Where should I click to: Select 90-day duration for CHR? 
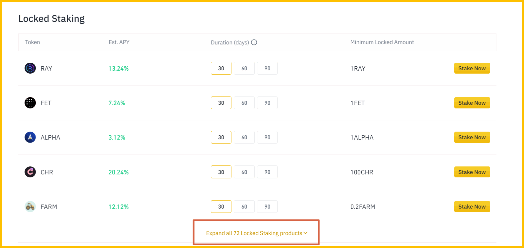pyautogui.click(x=267, y=172)
